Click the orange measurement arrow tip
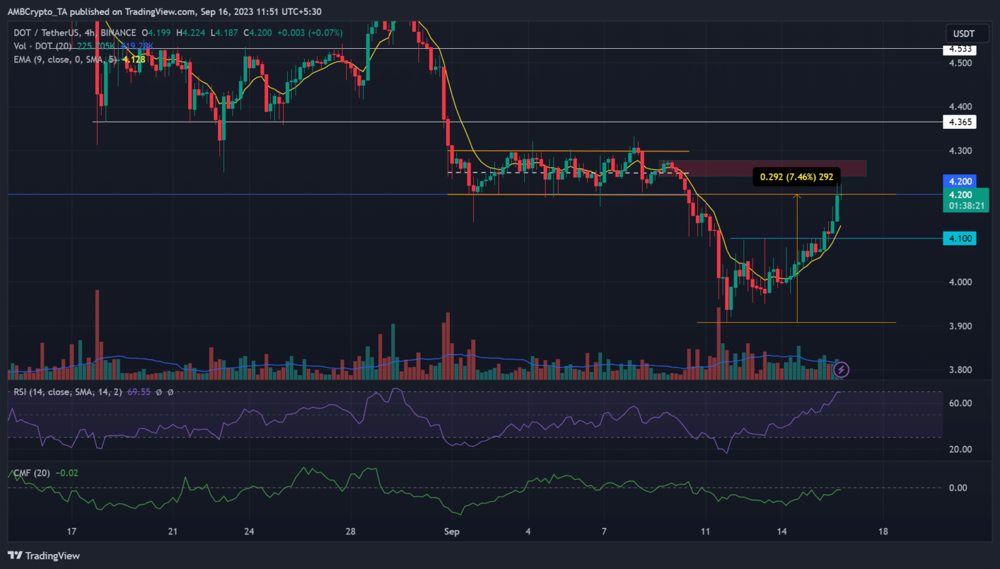Screen dimensions: 1000x569 click(797, 195)
